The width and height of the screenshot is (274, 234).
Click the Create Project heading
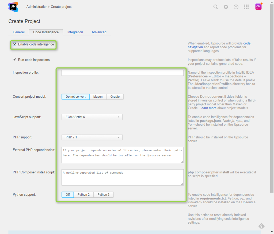tap(24, 21)
